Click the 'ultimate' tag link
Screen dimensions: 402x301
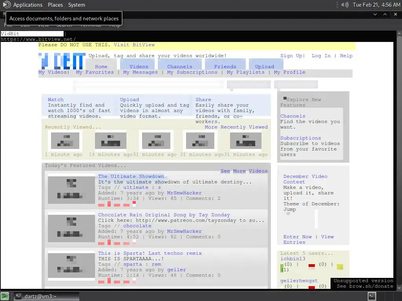[x=135, y=187]
